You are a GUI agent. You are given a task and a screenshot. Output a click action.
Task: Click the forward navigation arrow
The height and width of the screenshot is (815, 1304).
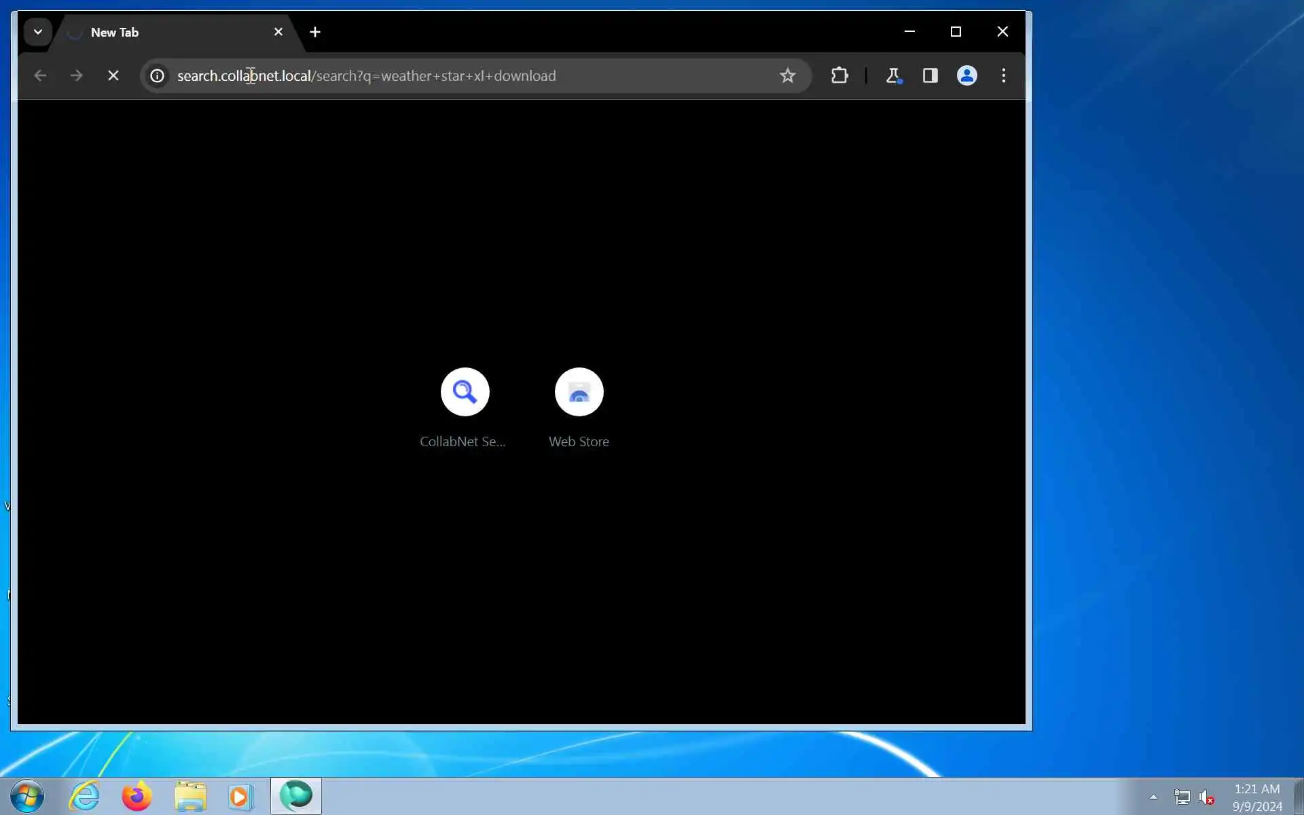[x=77, y=76]
